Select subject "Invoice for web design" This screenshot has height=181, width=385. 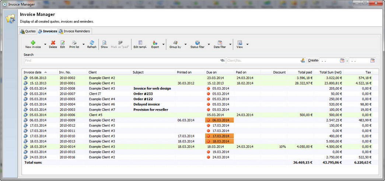[x=152, y=88]
